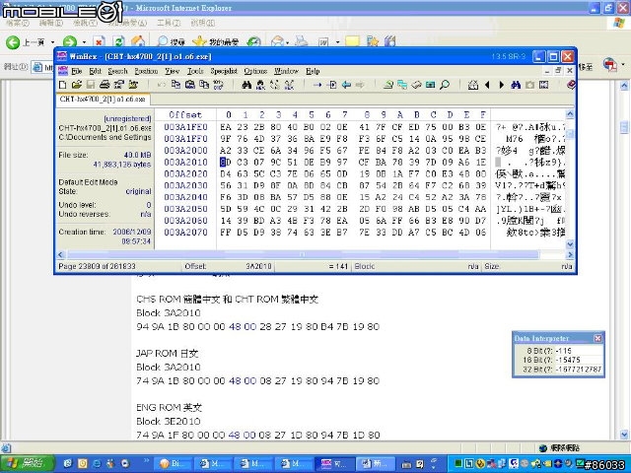Image resolution: width=631 pixels, height=473 pixels.
Task: Open the WinHex Position menu
Action: [x=146, y=71]
